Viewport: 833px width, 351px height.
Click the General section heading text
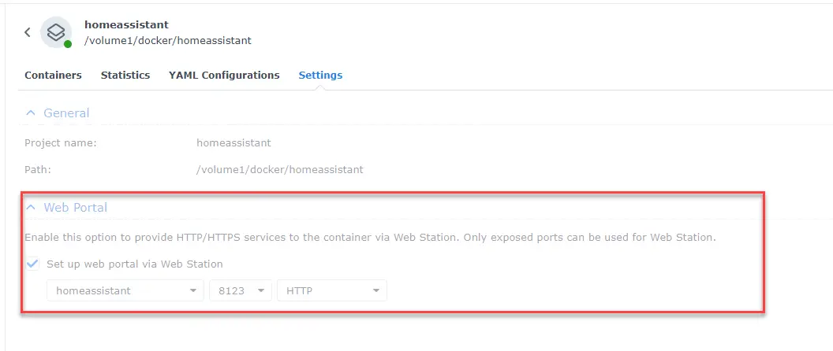66,113
